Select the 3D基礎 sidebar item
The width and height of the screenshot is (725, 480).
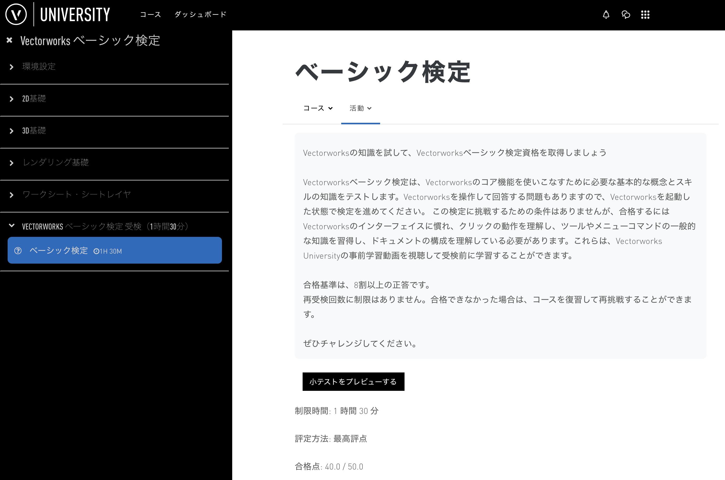point(34,130)
